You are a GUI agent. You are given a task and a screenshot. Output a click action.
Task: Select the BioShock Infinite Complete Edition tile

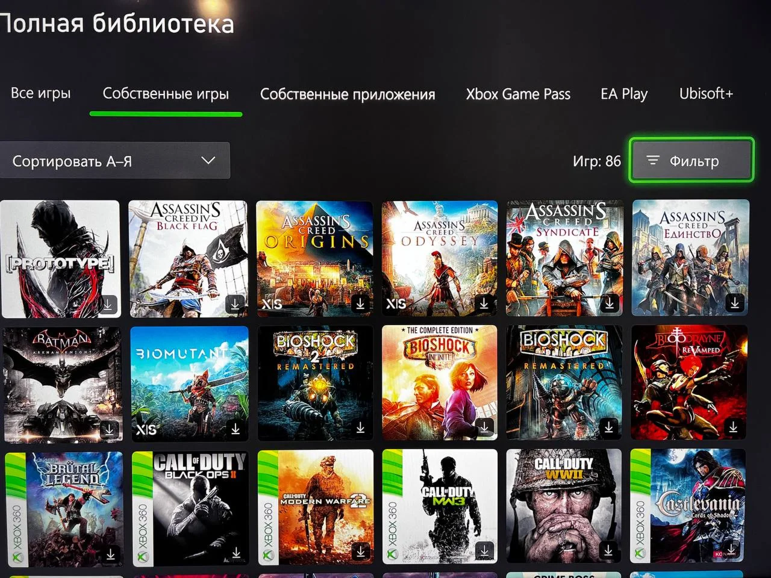pyautogui.click(x=439, y=383)
